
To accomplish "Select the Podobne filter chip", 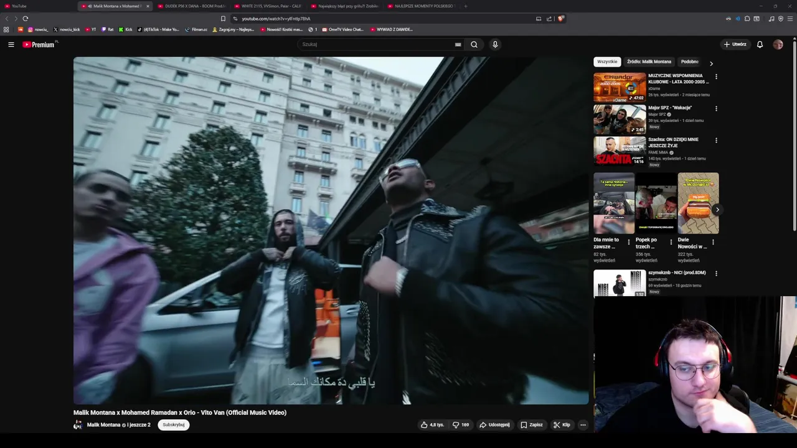I will point(689,62).
